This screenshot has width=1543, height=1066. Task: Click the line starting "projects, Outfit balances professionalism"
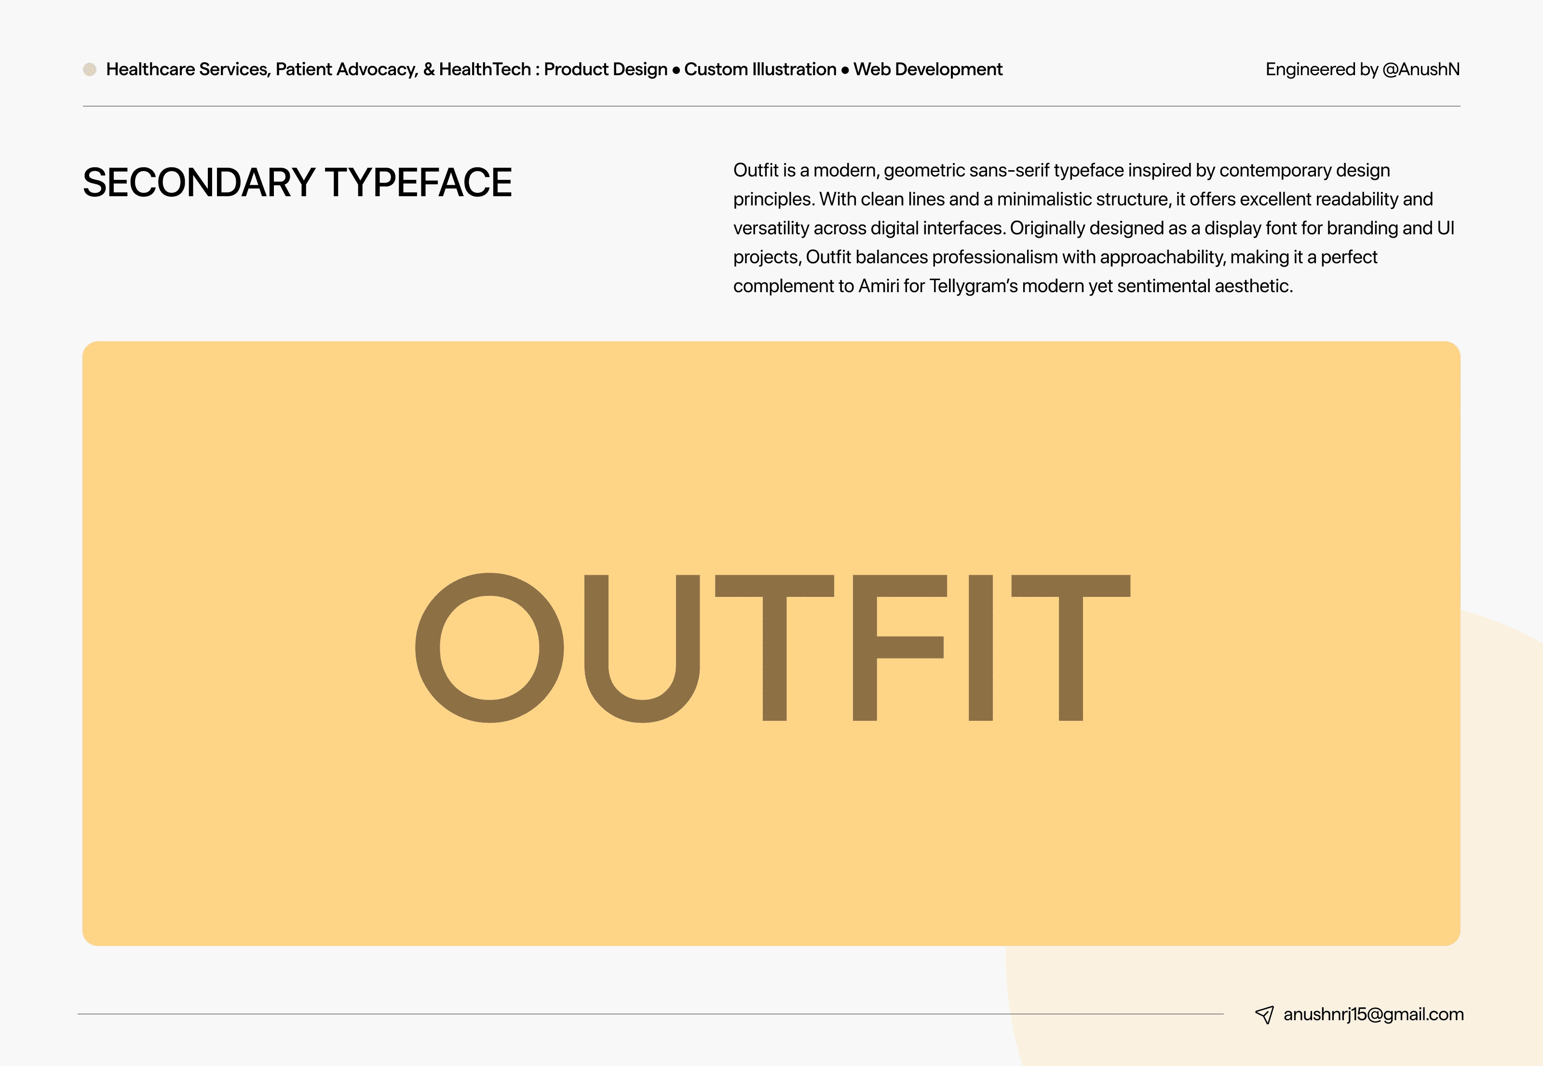pyautogui.click(x=1056, y=257)
